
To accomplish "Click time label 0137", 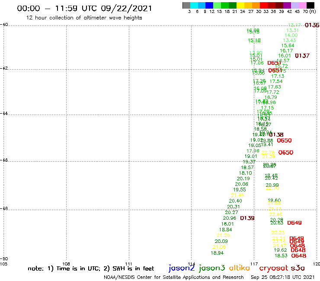I will tap(302, 55).
